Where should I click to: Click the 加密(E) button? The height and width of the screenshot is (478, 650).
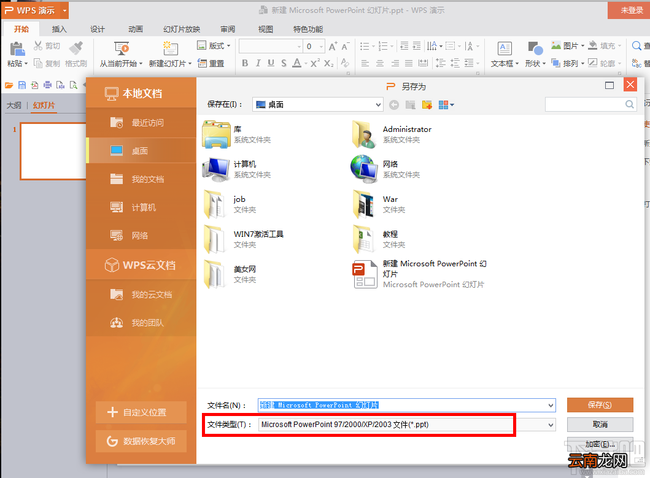600,444
